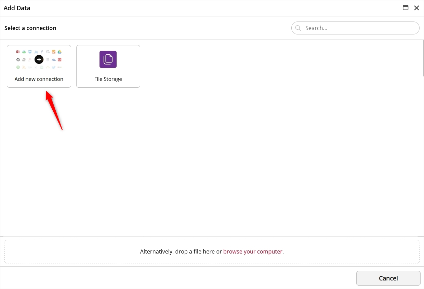Choose the File Storage tile label

coord(108,79)
